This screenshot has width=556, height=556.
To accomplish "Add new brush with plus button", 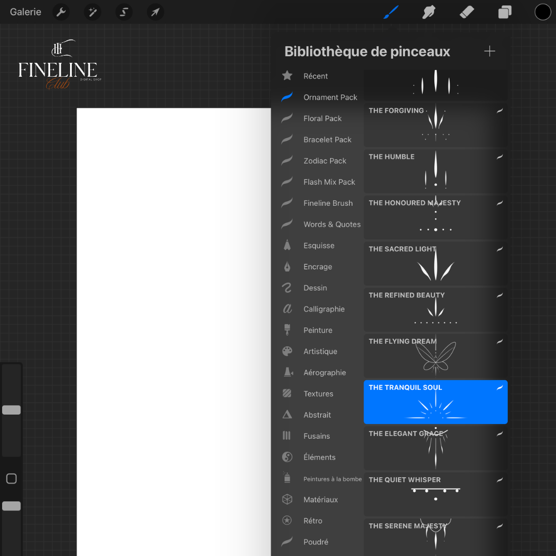I will [489, 52].
